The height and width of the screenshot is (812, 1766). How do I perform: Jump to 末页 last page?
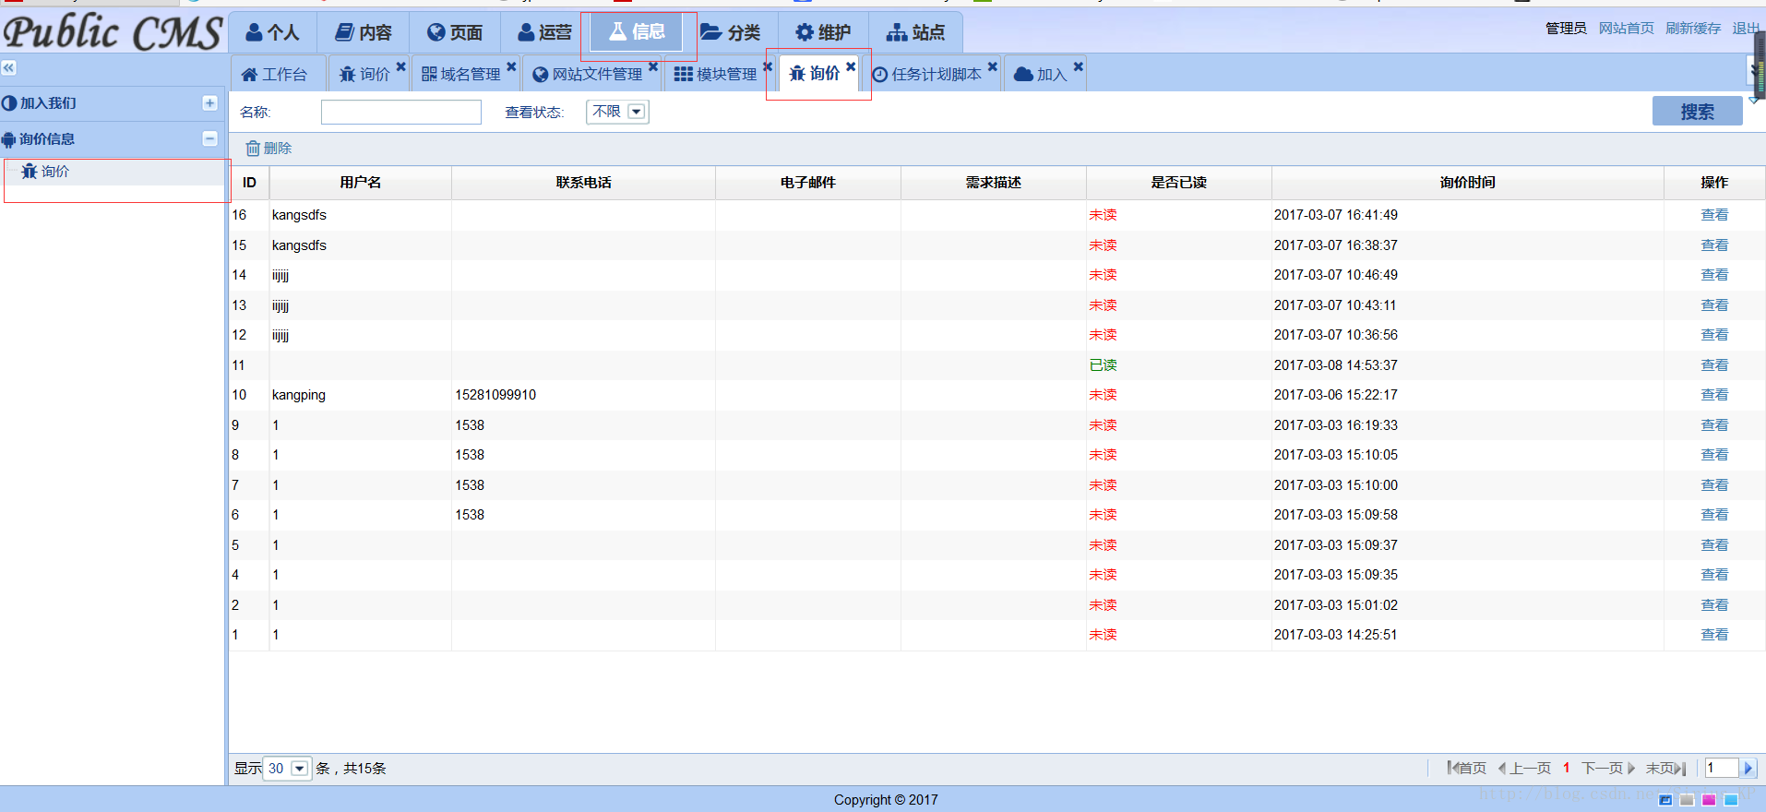pos(1666,768)
